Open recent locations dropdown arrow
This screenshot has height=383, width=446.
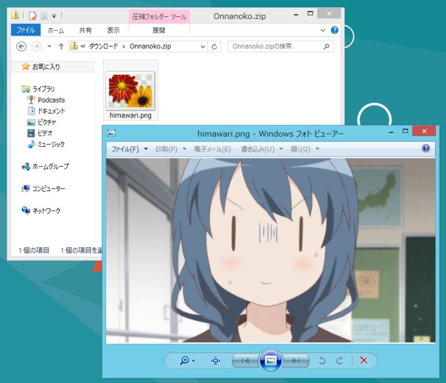pos(49,46)
